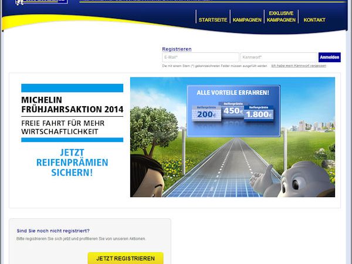
Task: Click the Michelin man Bibendum figure
Action: pos(294,179)
